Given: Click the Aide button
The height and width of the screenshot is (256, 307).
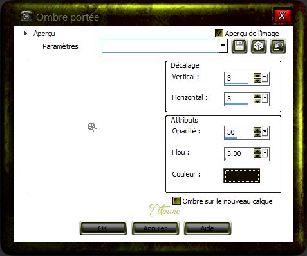Looking at the screenshot, I should pos(207,228).
